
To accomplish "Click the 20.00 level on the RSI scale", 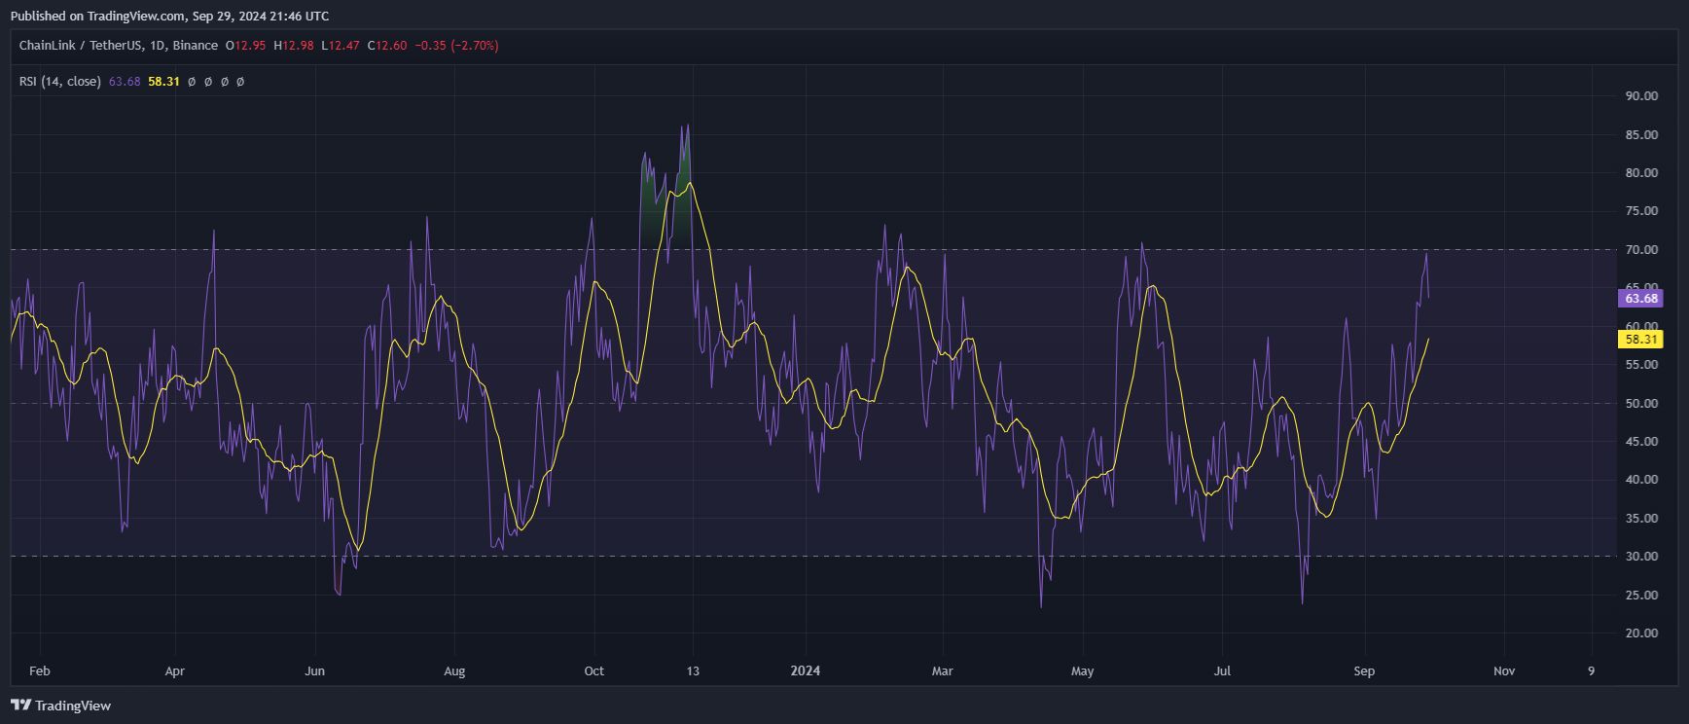I will tap(1641, 633).
